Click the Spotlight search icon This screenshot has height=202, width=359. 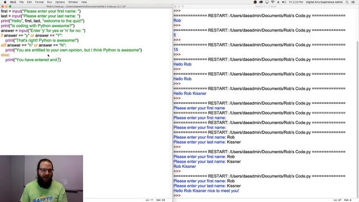coord(347,2)
